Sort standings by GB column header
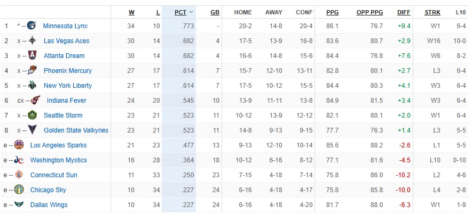This screenshot has width=472, height=214. 215,13
